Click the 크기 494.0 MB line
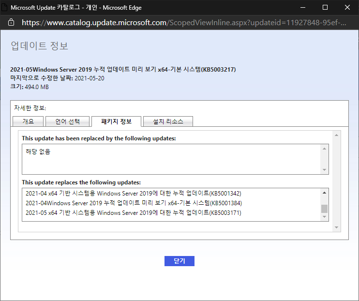Image resolution: width=359 pixels, height=301 pixels. tap(30, 87)
